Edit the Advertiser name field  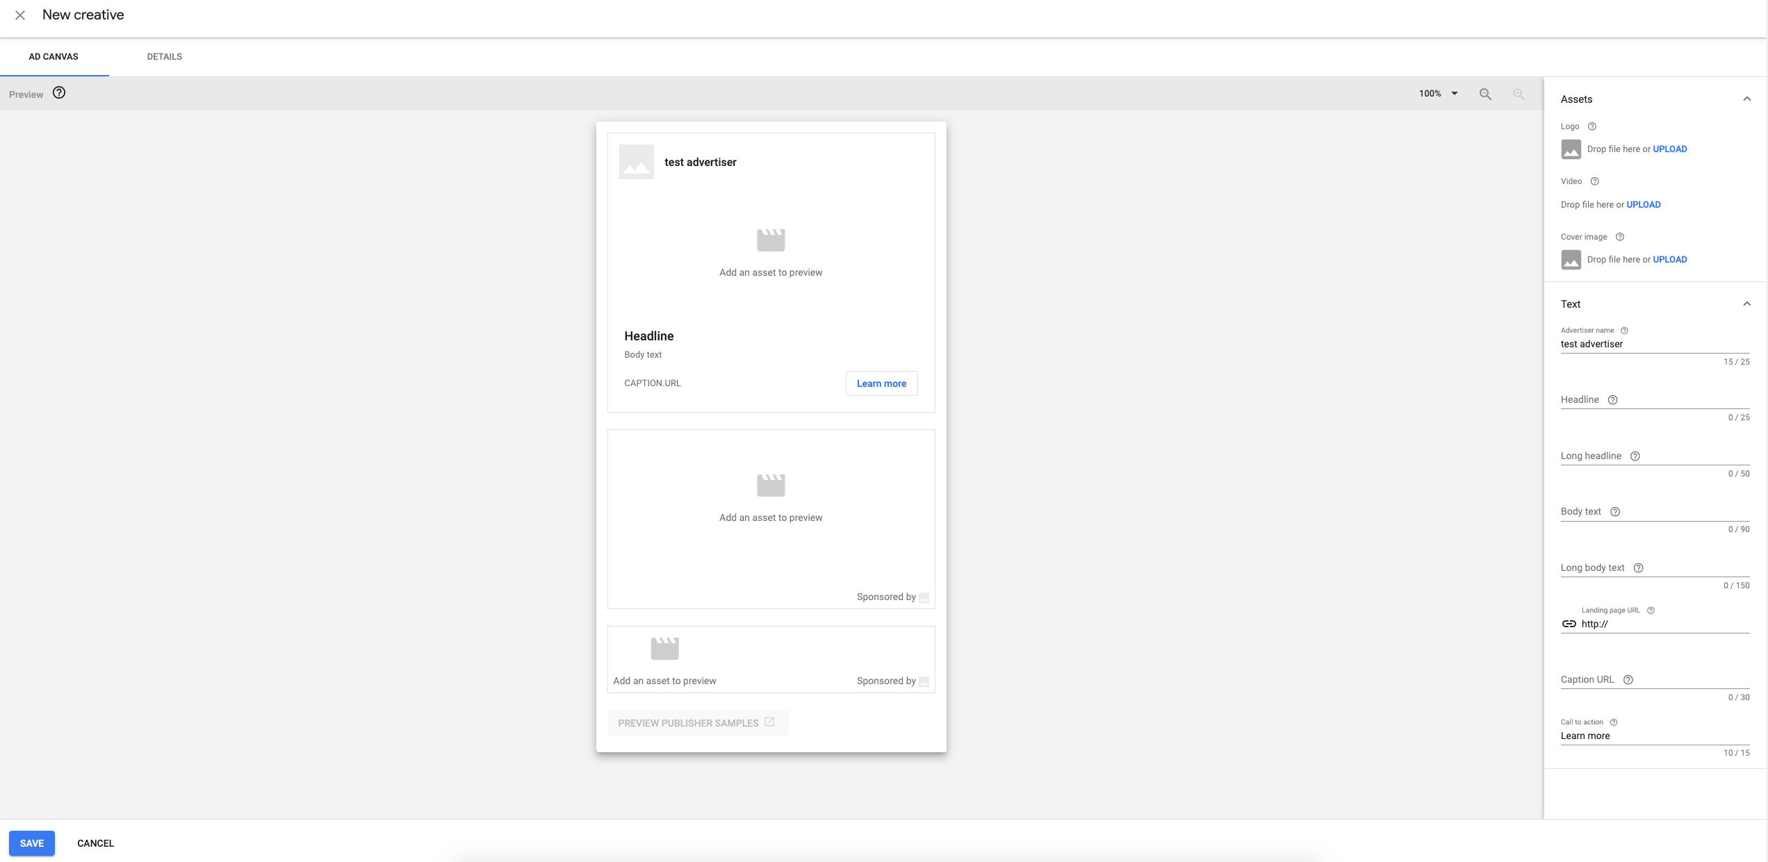click(1655, 345)
